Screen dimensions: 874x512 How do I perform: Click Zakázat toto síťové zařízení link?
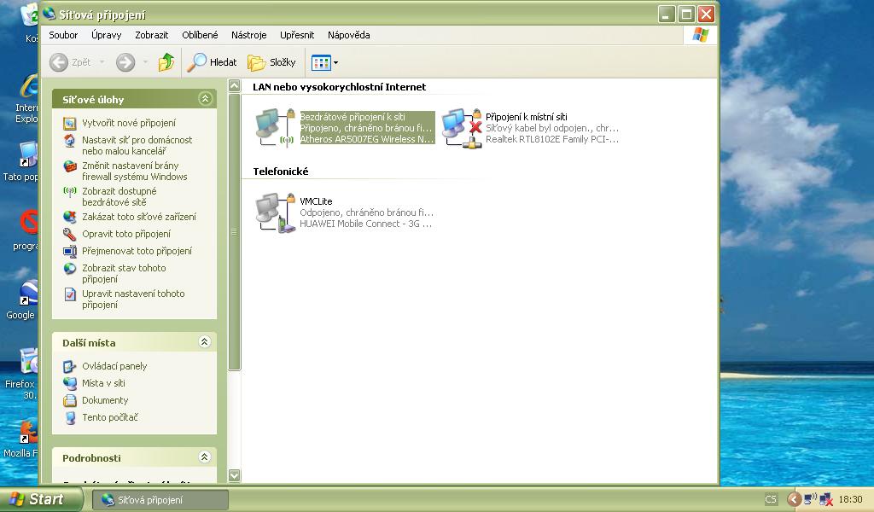[138, 217]
